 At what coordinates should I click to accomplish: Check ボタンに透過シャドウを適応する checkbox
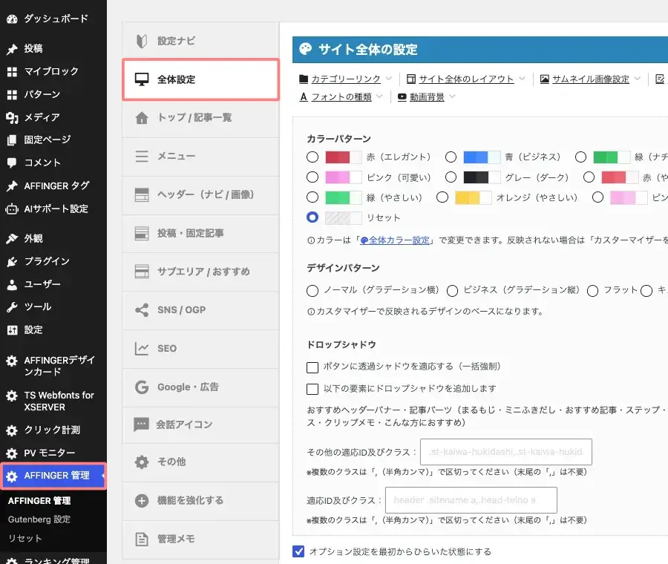point(312,367)
